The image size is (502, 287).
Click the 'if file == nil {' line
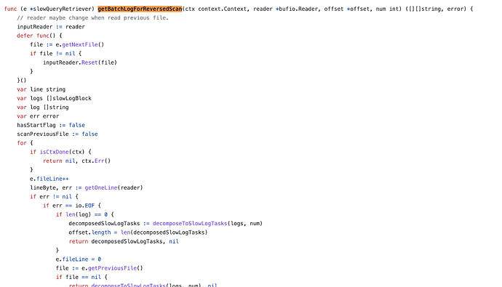[81, 278]
